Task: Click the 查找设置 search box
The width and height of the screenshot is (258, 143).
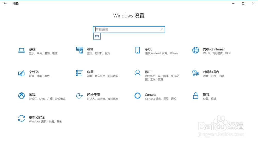Action: 129,30
